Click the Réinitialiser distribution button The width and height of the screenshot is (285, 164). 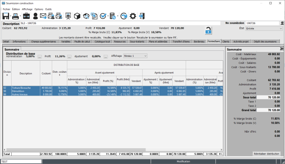point(266,154)
